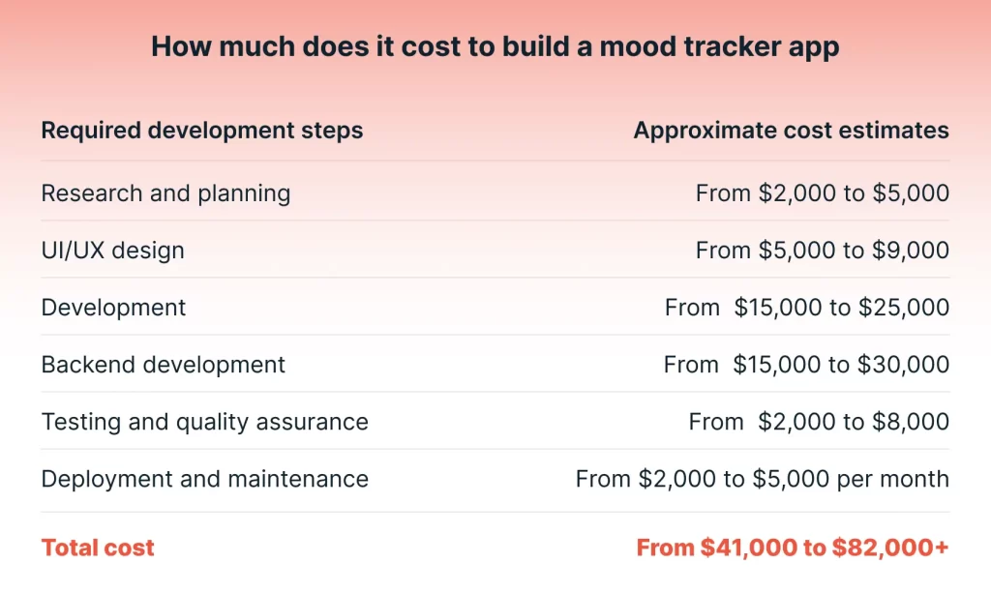Click the title about mood tracker app cost
Screen dimensions: 991x593
pyautogui.click(x=495, y=46)
